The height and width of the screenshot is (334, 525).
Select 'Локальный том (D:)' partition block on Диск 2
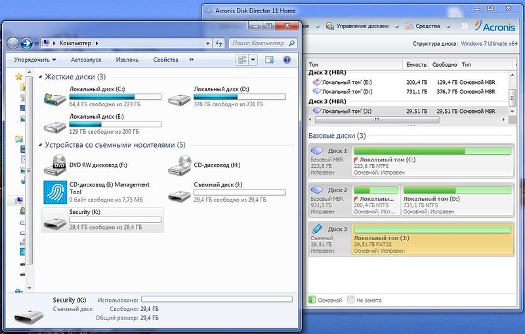pyautogui.click(x=457, y=200)
